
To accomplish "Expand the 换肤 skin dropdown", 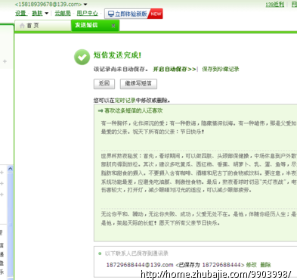I will pos(46,14).
